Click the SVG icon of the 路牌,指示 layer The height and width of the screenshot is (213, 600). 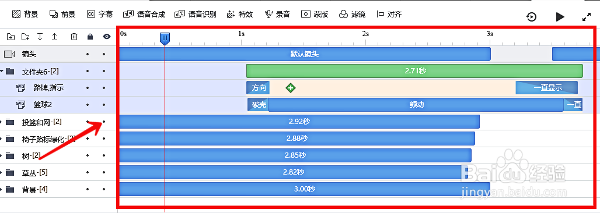20,88
